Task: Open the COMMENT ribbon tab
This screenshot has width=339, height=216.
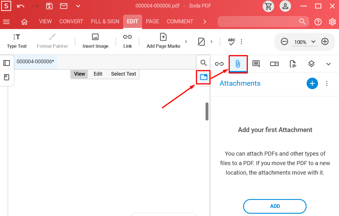Action: pos(180,21)
